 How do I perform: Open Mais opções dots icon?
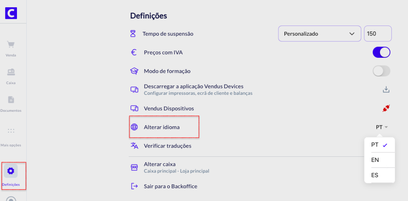coord(11,131)
